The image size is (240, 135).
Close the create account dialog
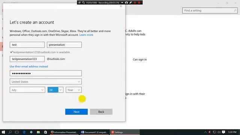[121, 6]
